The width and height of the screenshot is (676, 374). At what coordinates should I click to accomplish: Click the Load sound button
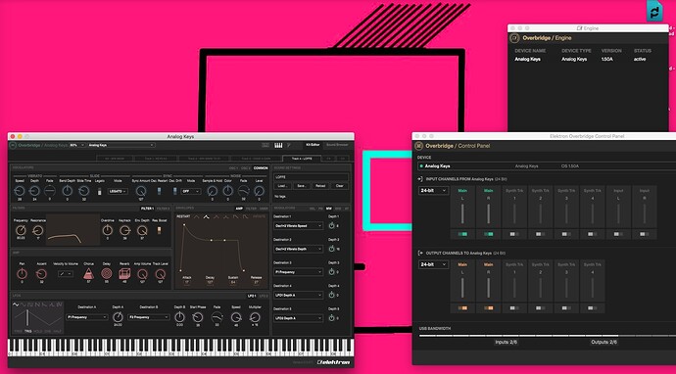point(282,186)
